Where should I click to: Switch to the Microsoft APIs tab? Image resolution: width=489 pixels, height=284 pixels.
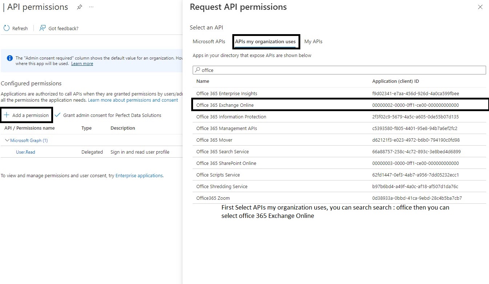(209, 41)
